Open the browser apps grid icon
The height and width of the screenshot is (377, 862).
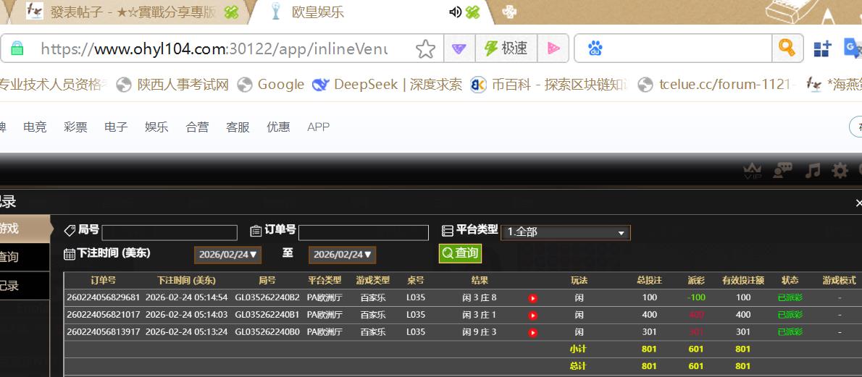[822, 49]
